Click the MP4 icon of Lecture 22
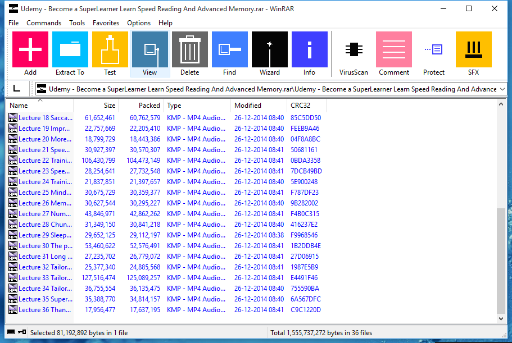512x343 pixels. tap(13, 160)
